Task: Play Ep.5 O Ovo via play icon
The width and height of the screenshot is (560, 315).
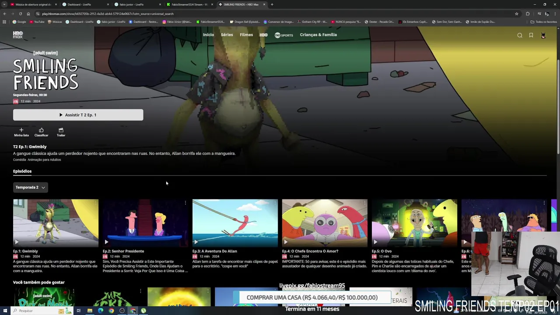Action: click(x=375, y=242)
